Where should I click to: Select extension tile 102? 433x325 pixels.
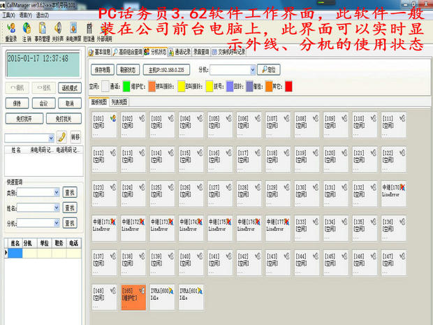133,125
